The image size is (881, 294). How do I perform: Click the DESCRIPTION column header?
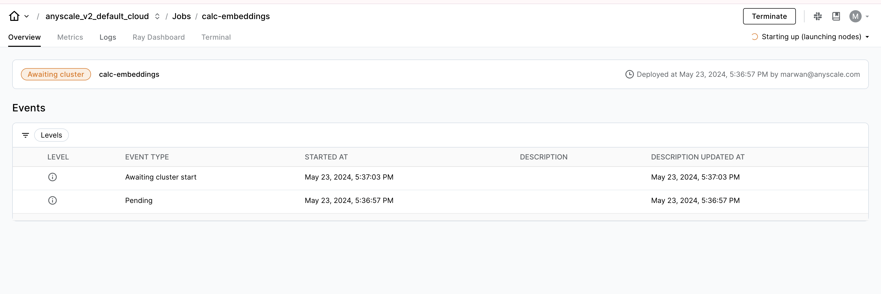tap(544, 157)
